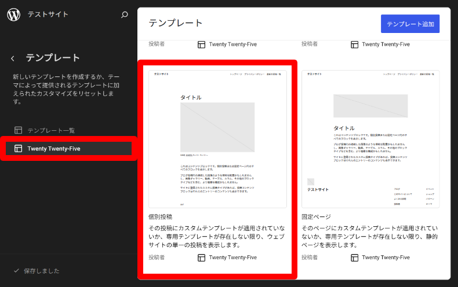Click the WordPress logo icon

click(x=14, y=14)
